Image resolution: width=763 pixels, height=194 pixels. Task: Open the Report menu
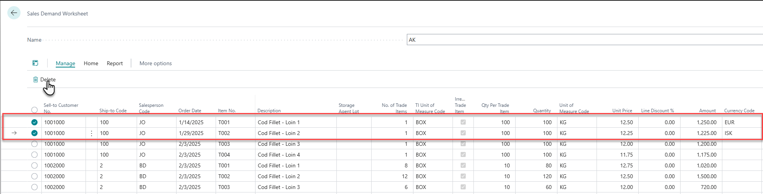115,63
